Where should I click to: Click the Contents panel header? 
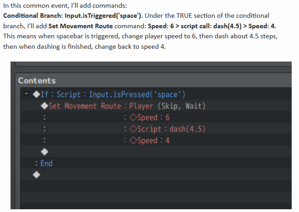click(37, 81)
